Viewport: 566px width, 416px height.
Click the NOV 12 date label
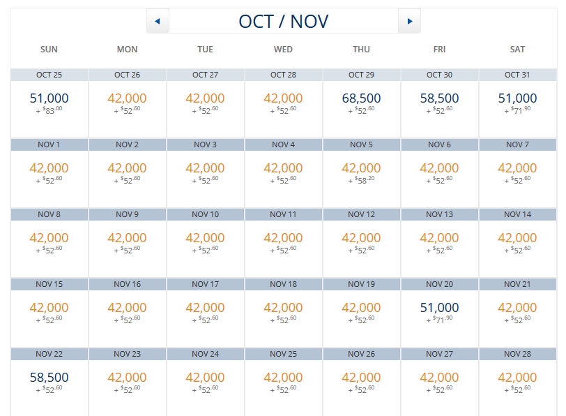(x=360, y=214)
